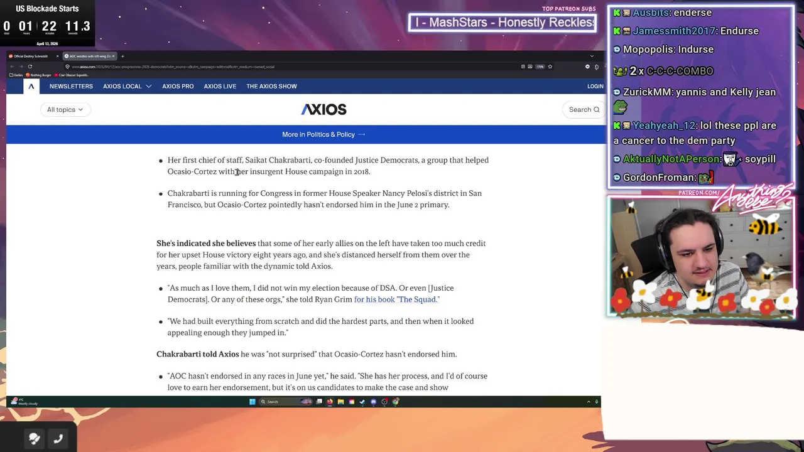Click the microphone icon in the system tray
This screenshot has height=452, width=804.
point(597,402)
